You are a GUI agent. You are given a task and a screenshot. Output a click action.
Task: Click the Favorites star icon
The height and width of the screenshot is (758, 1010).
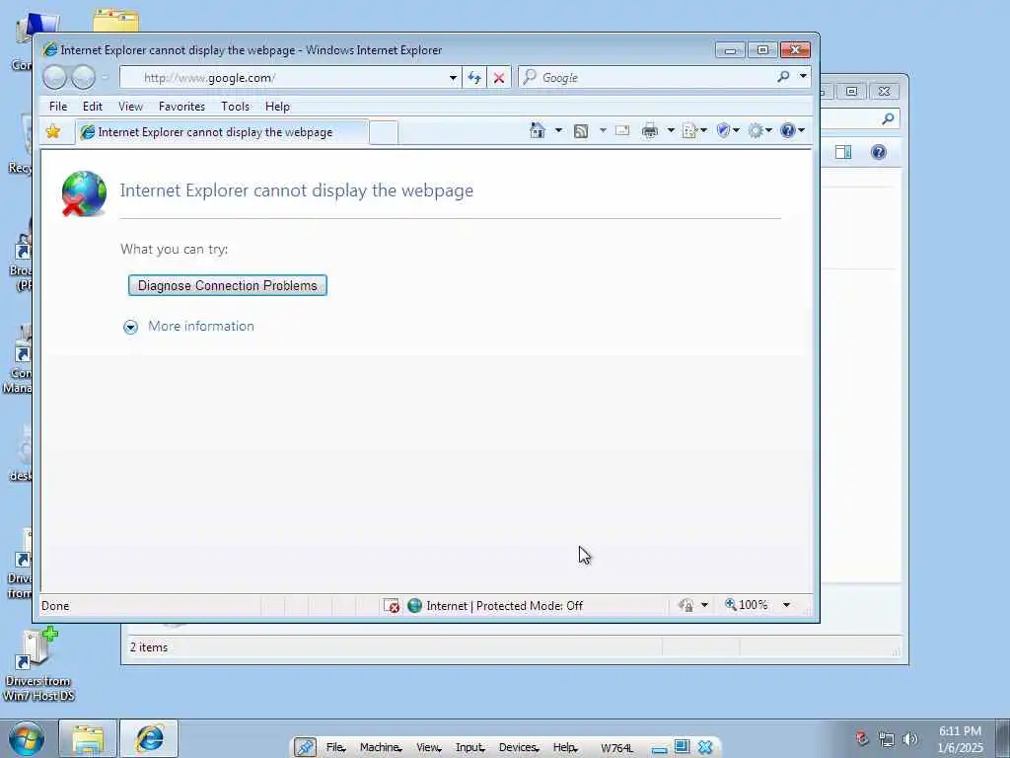[53, 131]
